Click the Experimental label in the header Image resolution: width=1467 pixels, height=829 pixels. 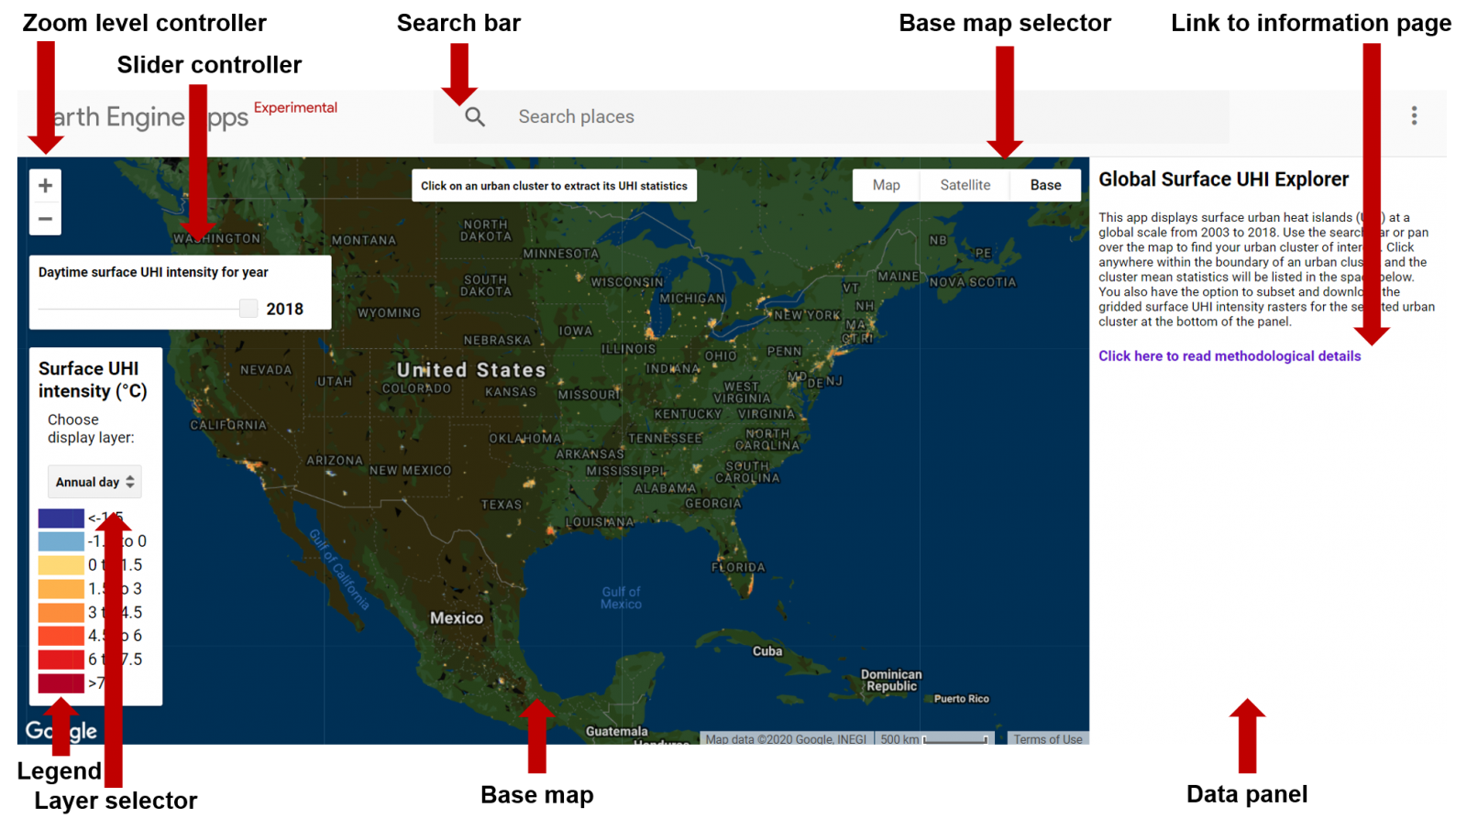click(x=295, y=107)
